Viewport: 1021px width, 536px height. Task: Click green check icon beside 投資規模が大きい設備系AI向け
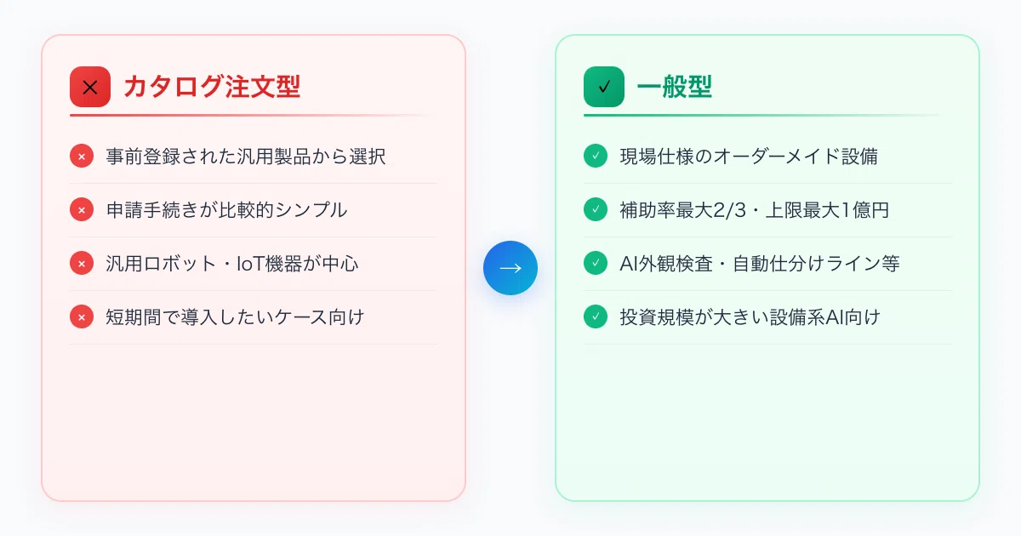point(596,317)
